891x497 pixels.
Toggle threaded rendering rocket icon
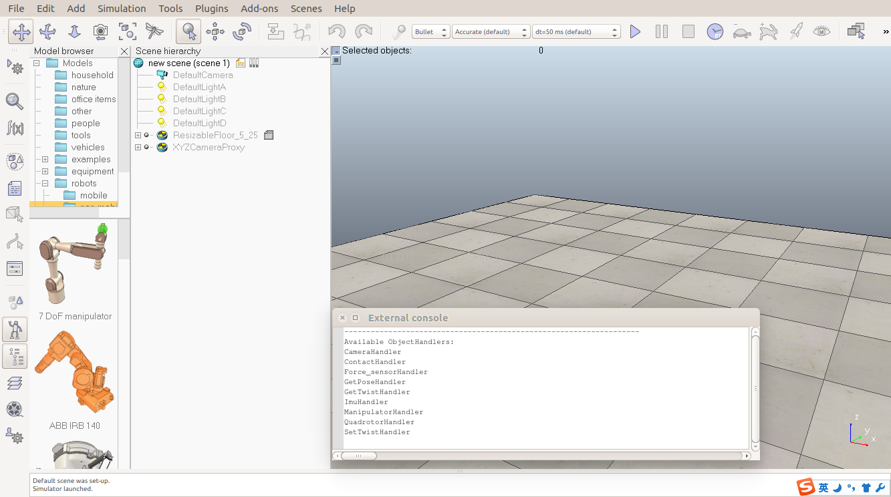pyautogui.click(x=795, y=31)
